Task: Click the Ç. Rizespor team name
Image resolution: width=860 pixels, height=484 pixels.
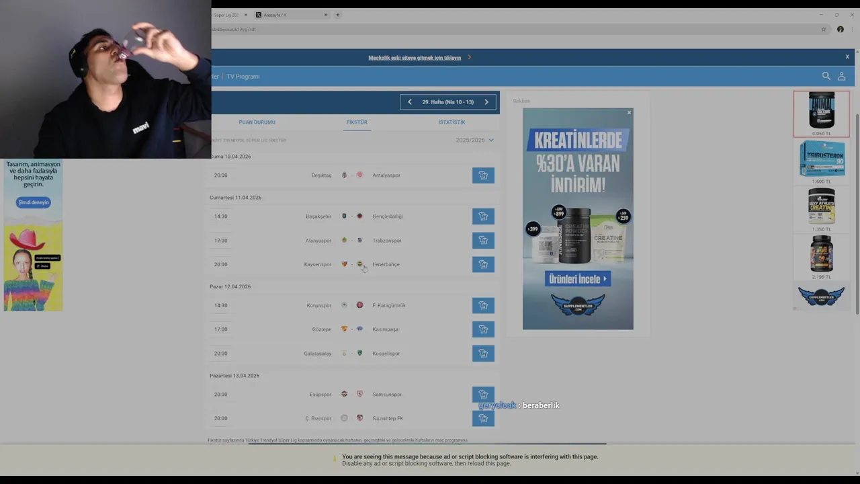Action: pos(318,418)
